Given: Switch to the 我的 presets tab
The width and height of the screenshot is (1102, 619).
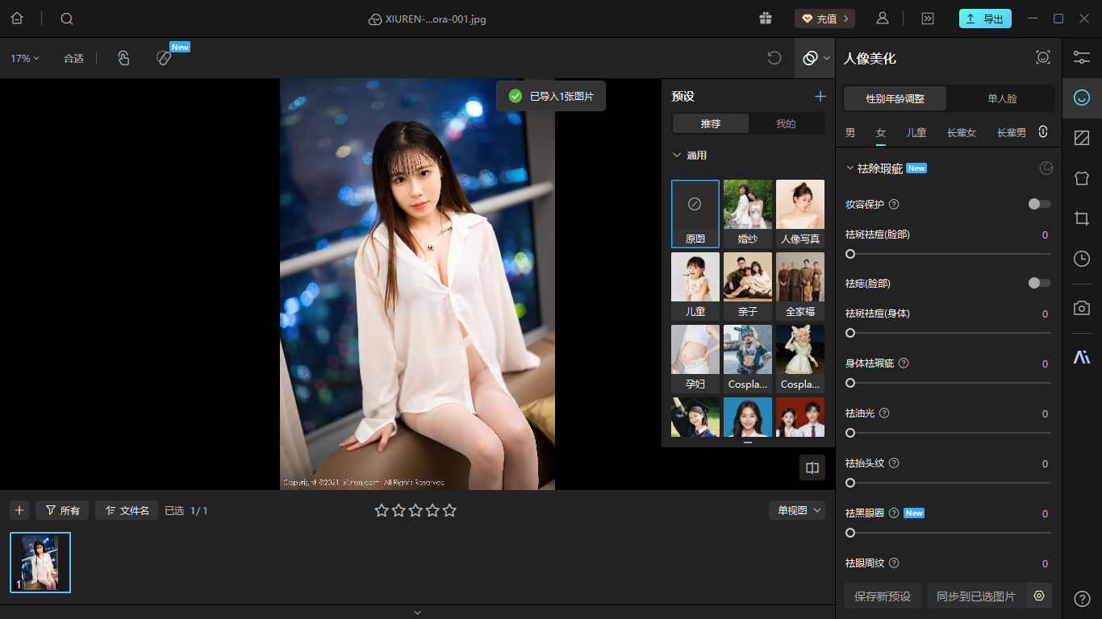Looking at the screenshot, I should tap(786, 123).
